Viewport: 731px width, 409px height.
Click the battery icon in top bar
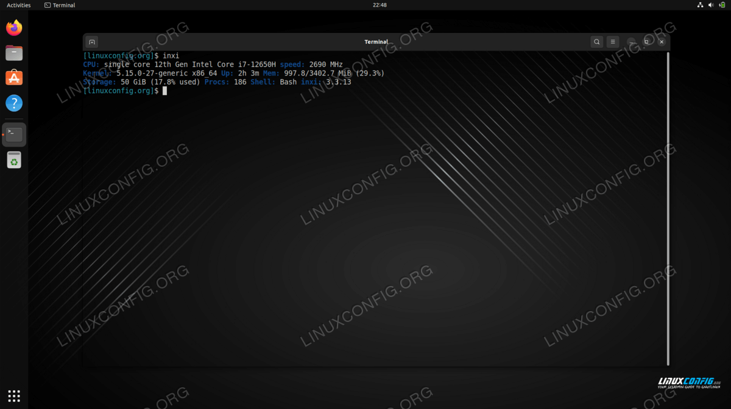(723, 5)
